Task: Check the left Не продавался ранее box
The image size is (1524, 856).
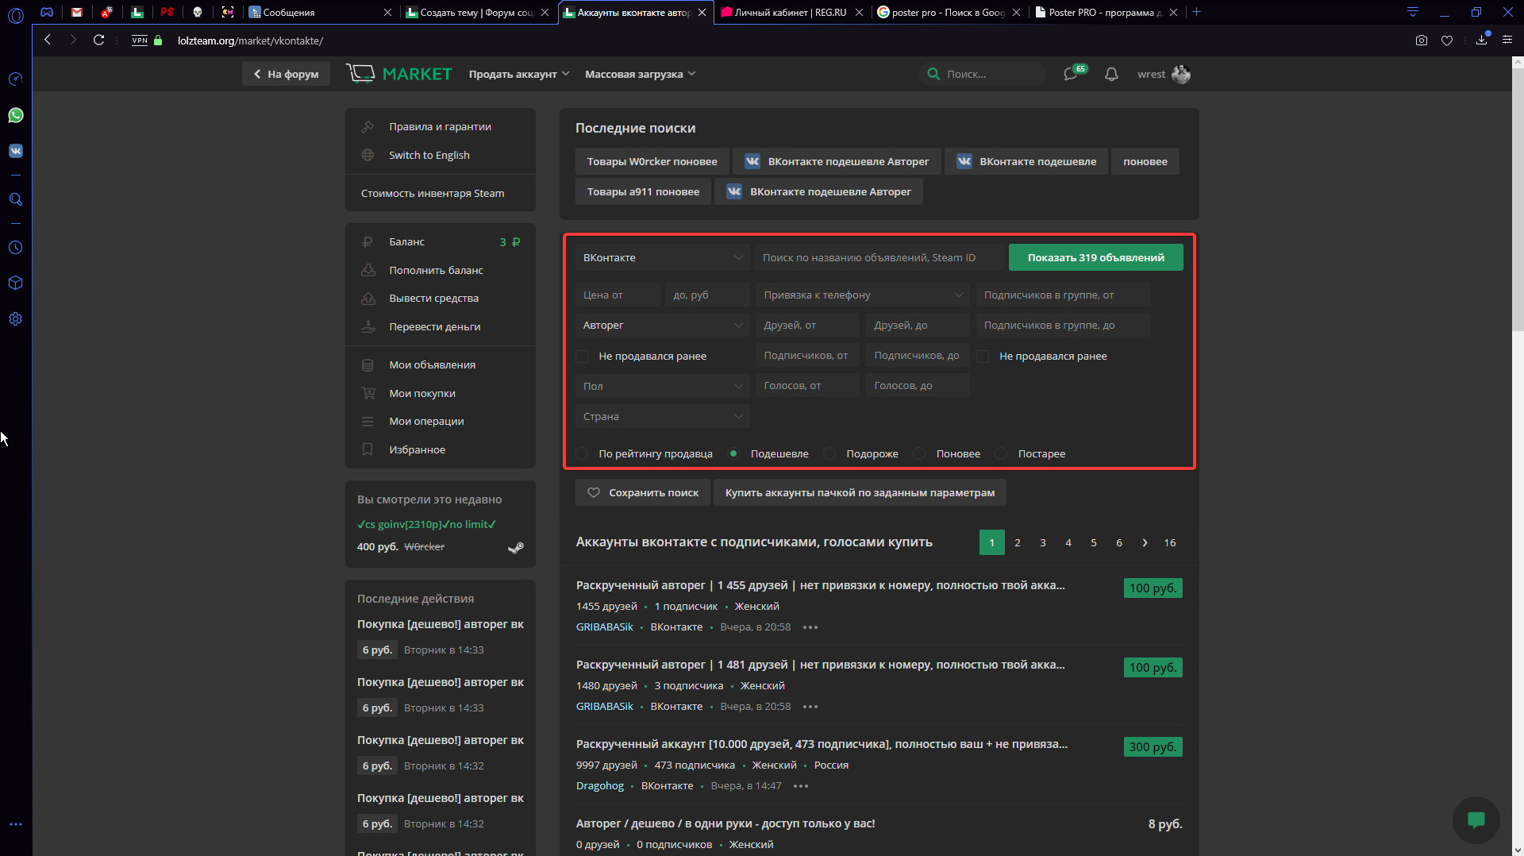Action: click(582, 357)
